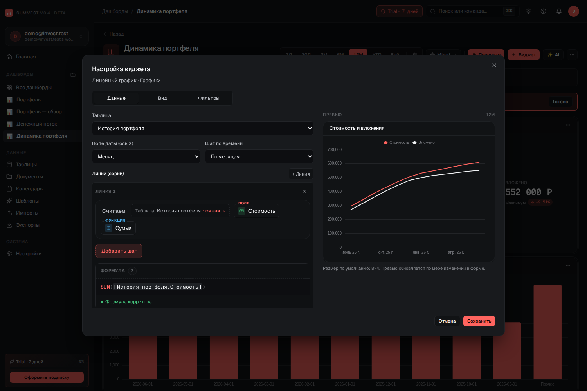The height and width of the screenshot is (391, 587).
Task: Click the Сохранить button
Action: (479, 321)
